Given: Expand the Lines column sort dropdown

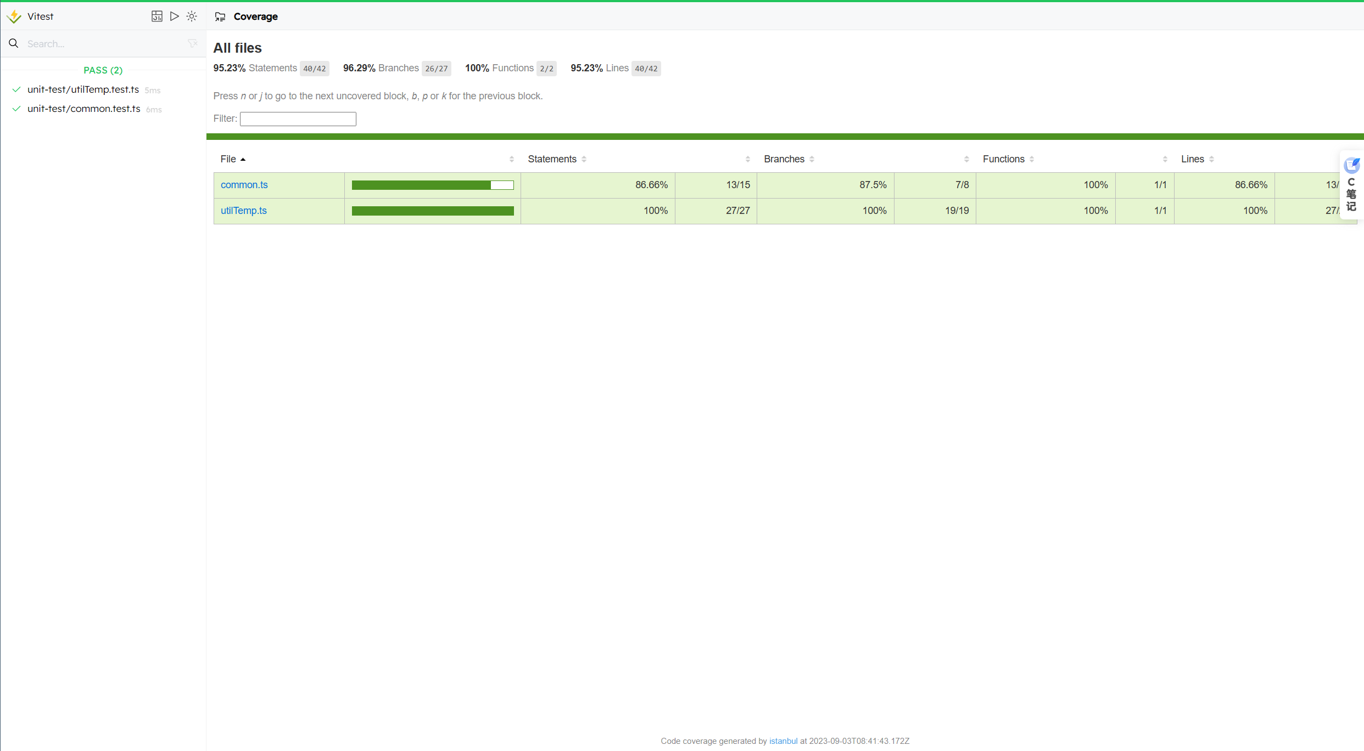Looking at the screenshot, I should click(1213, 159).
